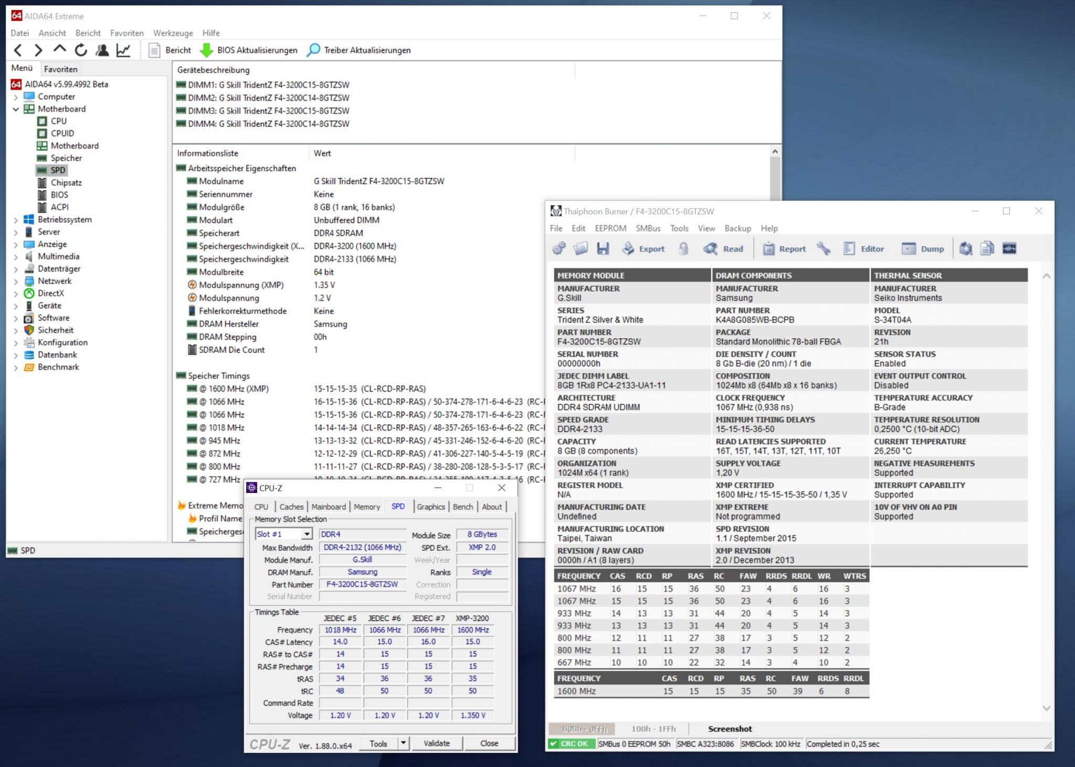1075x767 pixels.
Task: Expand the Server tree node
Action: pos(16,232)
